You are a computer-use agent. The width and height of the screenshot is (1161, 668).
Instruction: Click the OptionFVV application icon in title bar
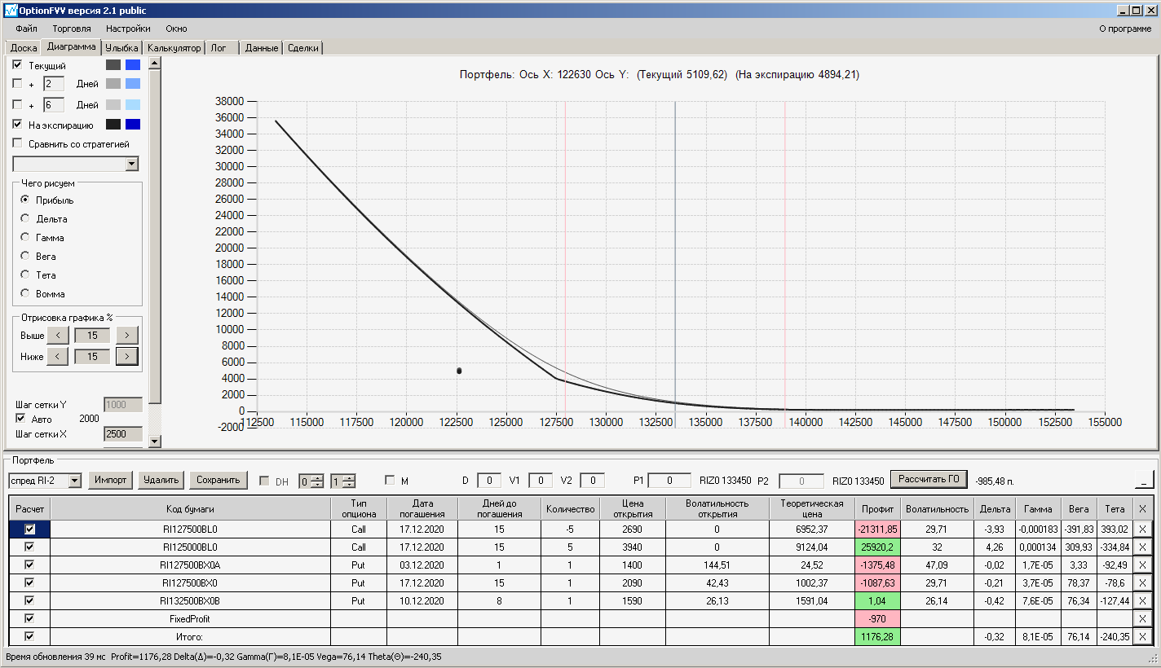click(11, 11)
